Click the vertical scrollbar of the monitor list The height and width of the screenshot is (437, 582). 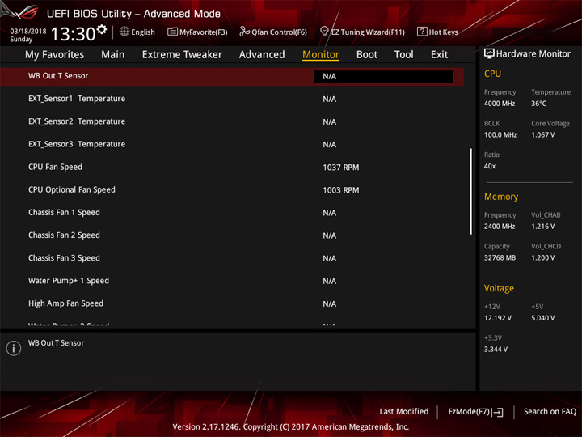coord(471,191)
